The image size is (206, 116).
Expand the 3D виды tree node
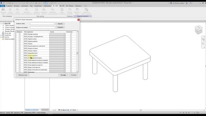[3, 29]
